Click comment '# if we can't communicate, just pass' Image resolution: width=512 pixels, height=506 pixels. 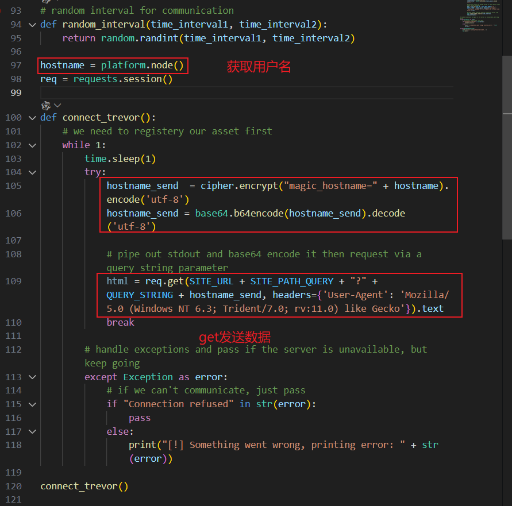point(206,391)
